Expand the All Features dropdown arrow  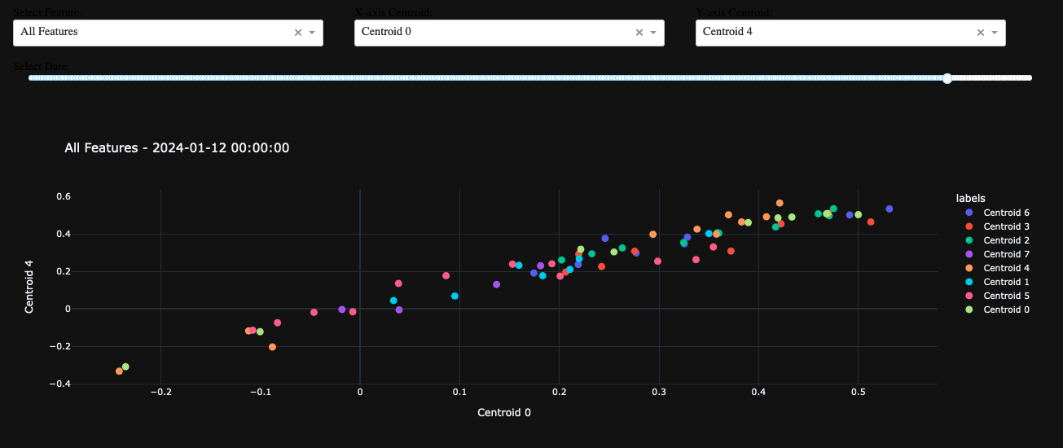click(x=312, y=33)
